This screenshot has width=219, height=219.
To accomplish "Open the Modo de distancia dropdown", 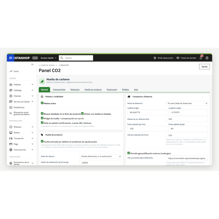I will (x=187, y=103).
